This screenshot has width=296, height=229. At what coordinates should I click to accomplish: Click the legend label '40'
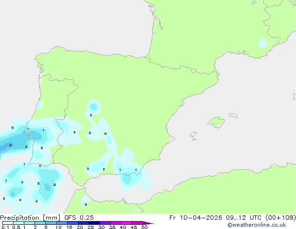coord(123,227)
